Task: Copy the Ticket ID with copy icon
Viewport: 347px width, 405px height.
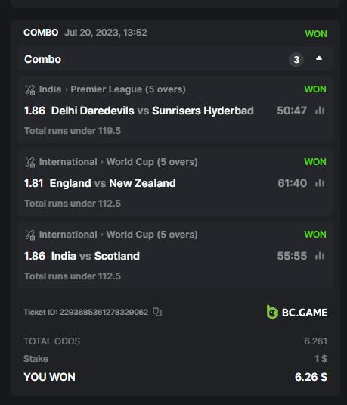Action: 157,312
